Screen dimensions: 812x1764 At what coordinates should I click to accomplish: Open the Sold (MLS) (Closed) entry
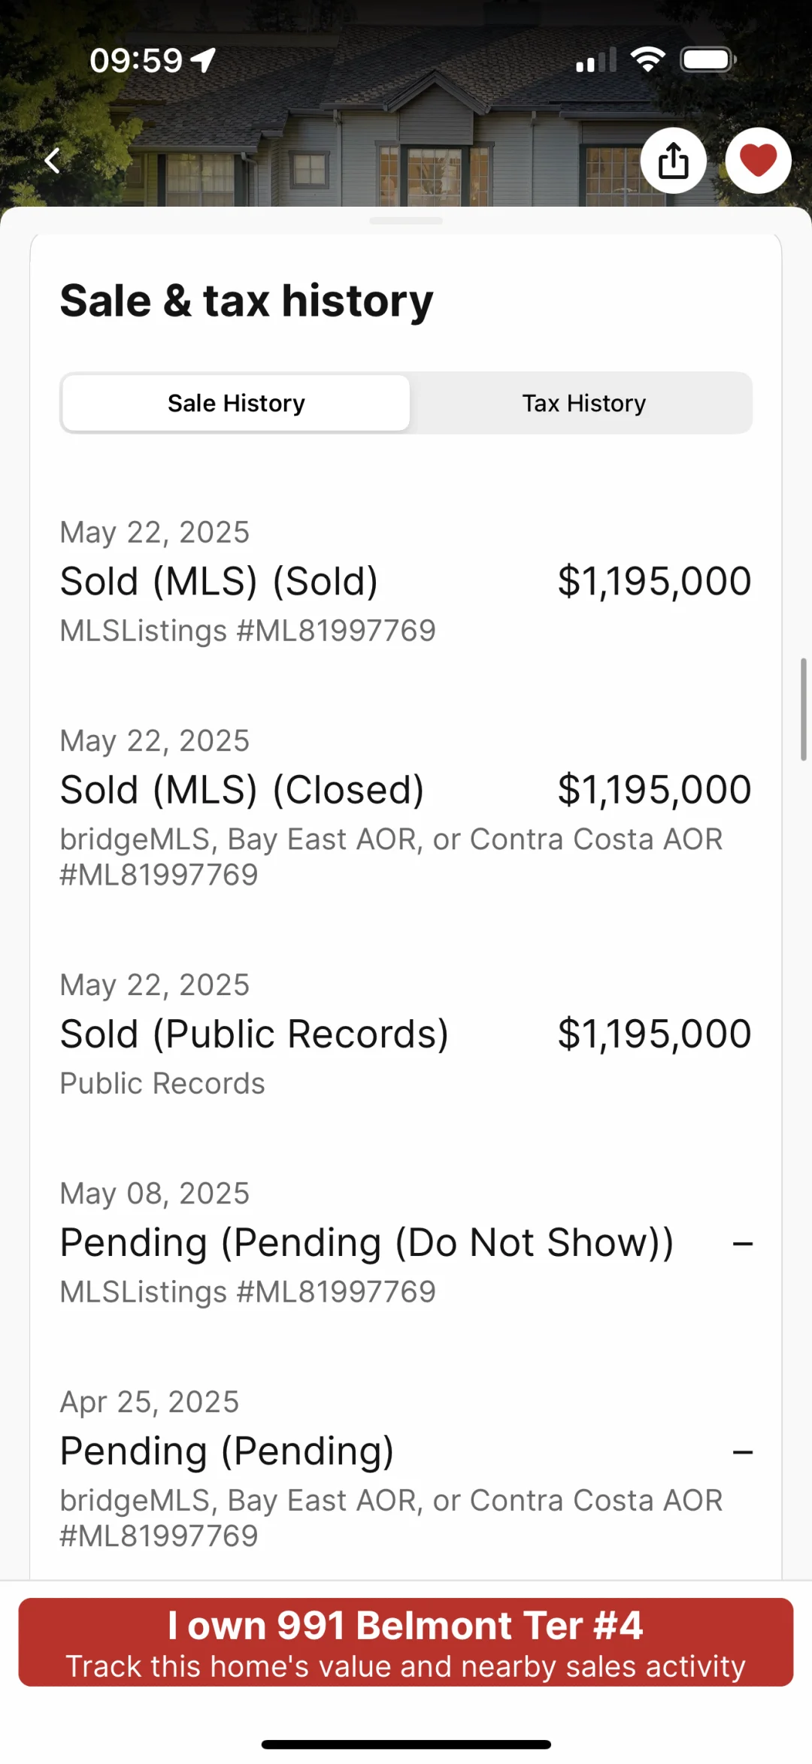click(x=406, y=807)
